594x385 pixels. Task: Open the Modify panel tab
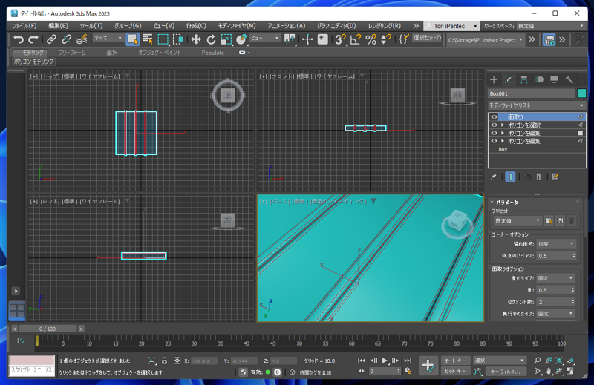(x=509, y=79)
